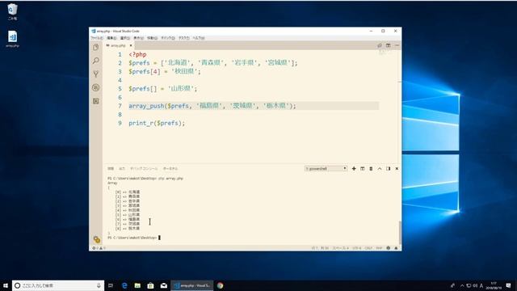Click the feedback smiley in status bar
Viewport: 517px width, 291px height.
pyautogui.click(x=388, y=248)
